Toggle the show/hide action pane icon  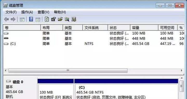point(38,19)
